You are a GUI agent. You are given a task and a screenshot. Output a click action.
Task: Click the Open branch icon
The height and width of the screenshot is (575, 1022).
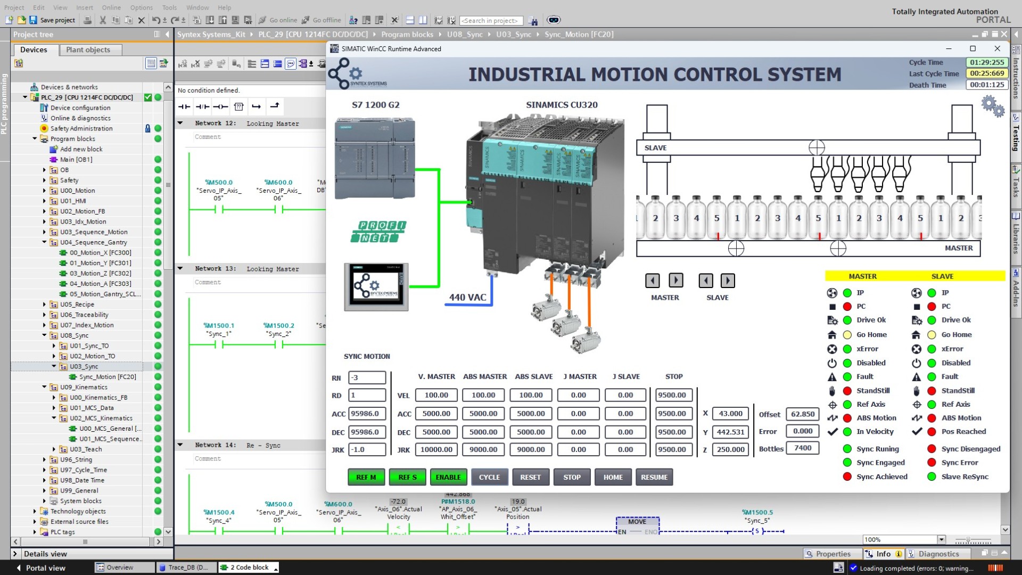pyautogui.click(x=257, y=106)
